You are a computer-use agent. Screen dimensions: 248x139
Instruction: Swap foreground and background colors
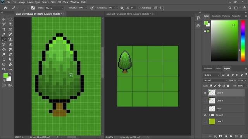(10, 74)
